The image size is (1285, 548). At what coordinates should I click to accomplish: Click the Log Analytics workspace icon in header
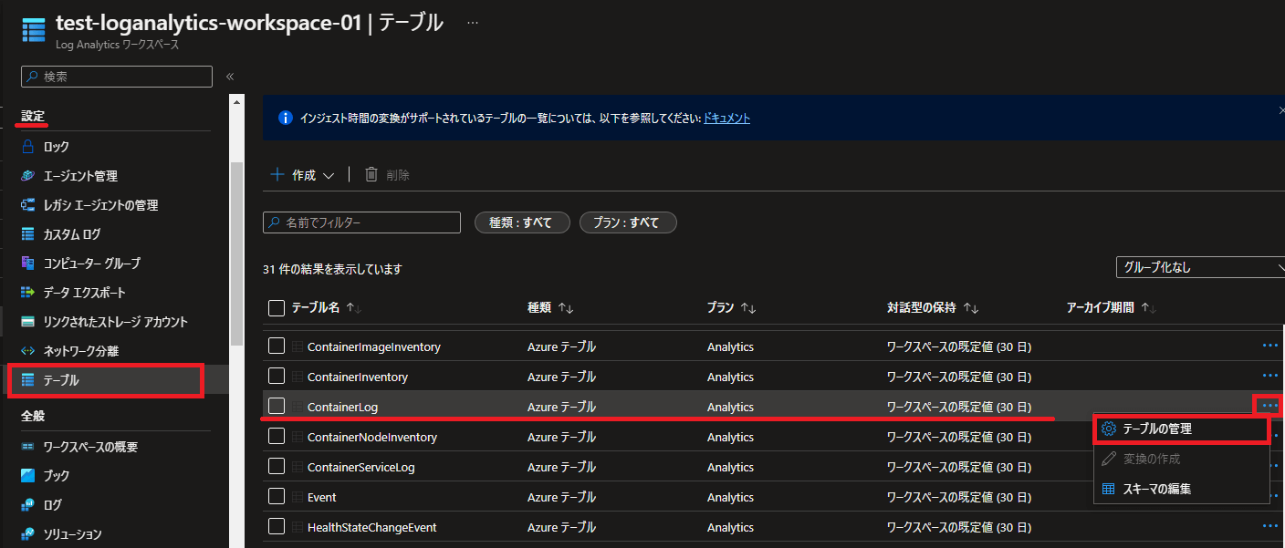click(33, 29)
